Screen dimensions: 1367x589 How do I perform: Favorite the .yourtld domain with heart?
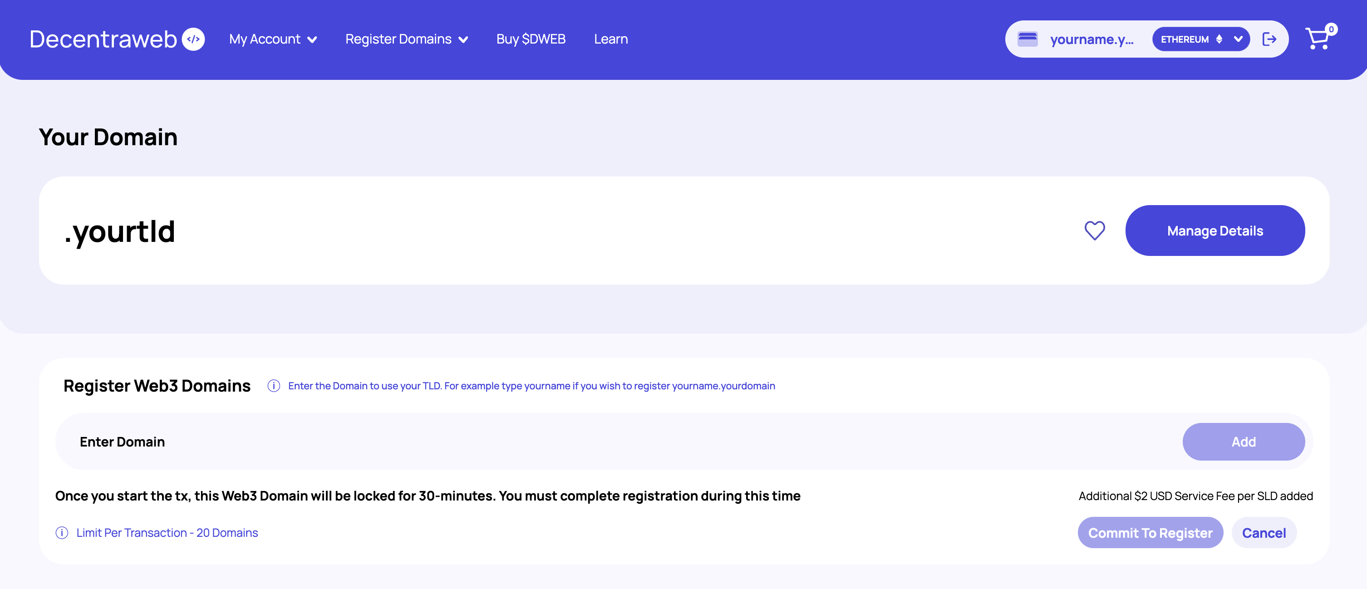tap(1094, 231)
